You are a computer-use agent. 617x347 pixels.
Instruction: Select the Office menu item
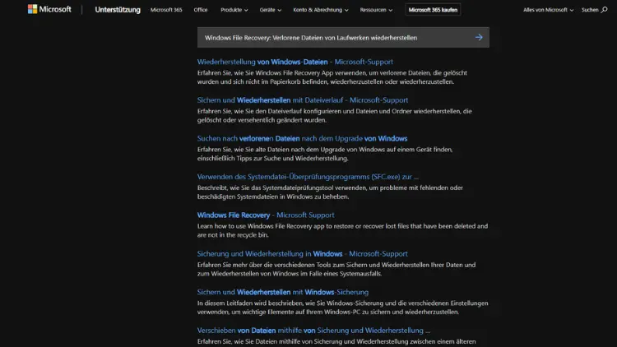pyautogui.click(x=201, y=10)
